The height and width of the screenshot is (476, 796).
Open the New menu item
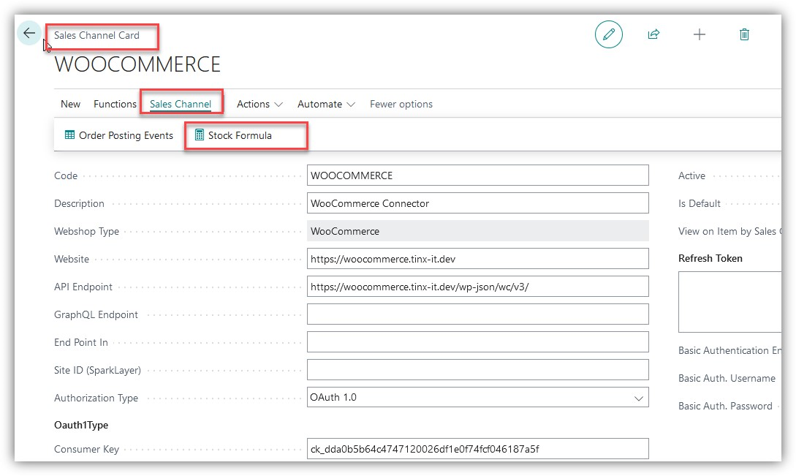71,104
